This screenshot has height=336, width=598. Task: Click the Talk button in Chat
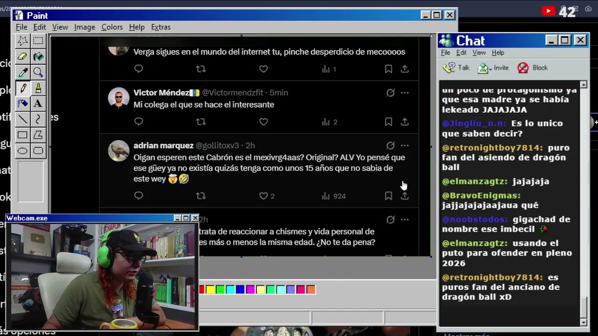[456, 68]
